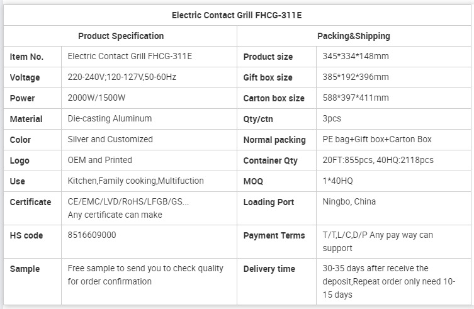Click the Item No. label cell

point(32,57)
